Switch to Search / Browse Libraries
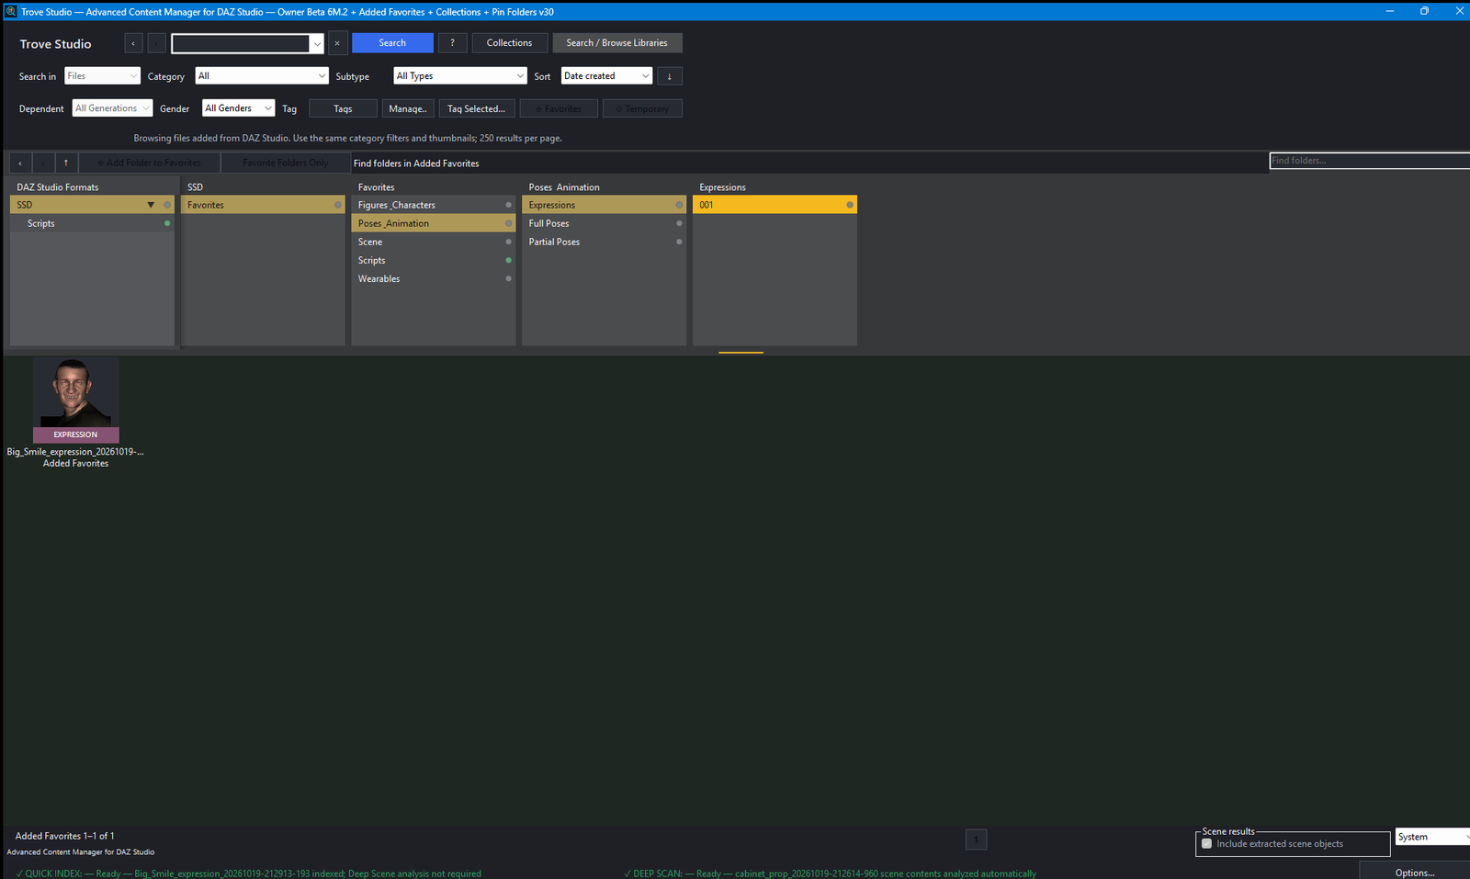The height and width of the screenshot is (879, 1470). pos(616,43)
